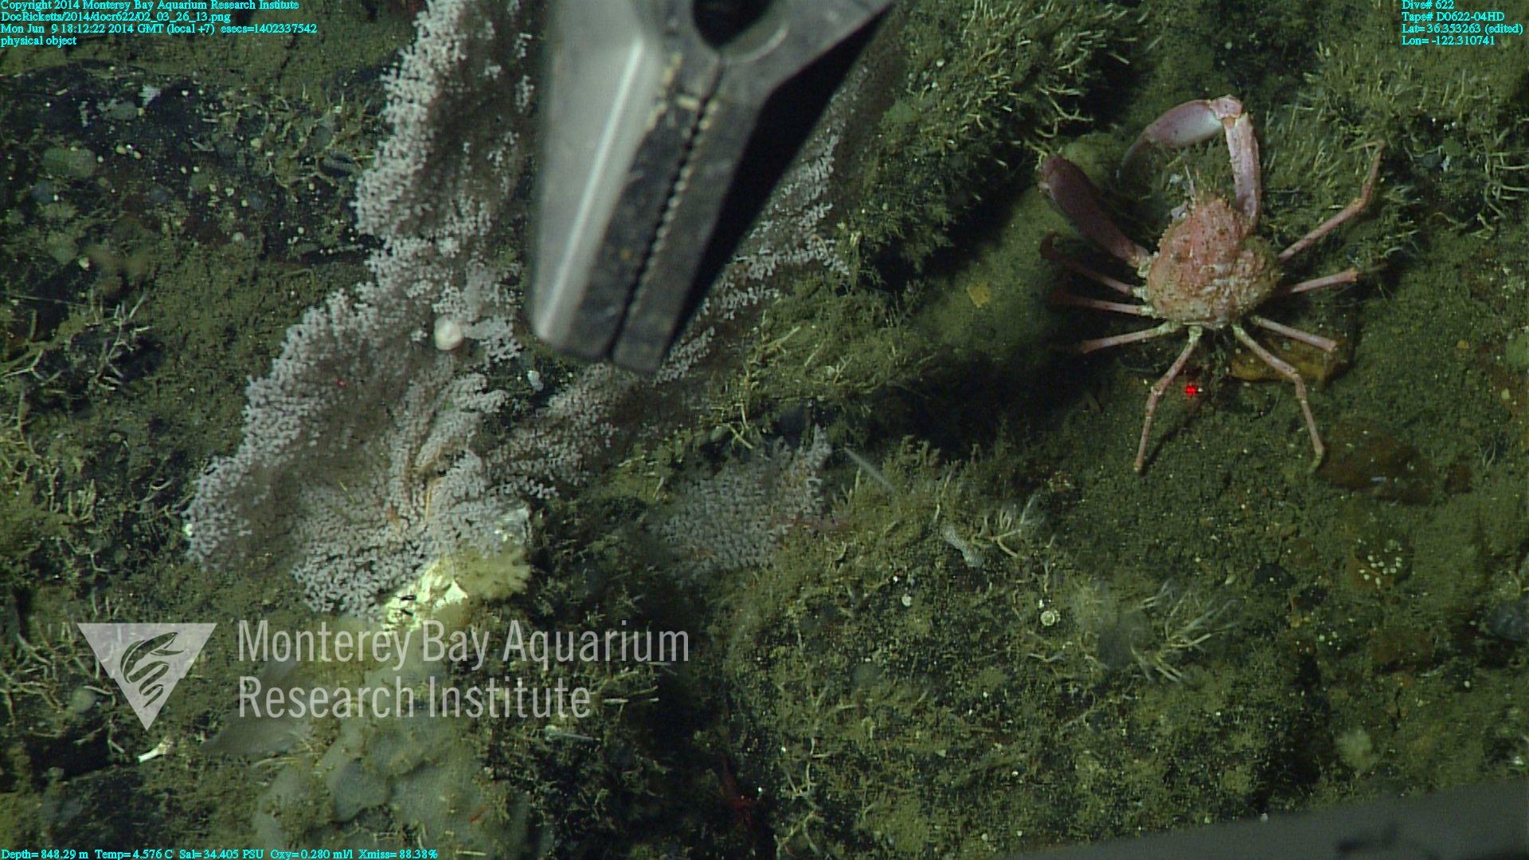Click the red laser dot below the crab
The image size is (1529, 860).
1191,390
